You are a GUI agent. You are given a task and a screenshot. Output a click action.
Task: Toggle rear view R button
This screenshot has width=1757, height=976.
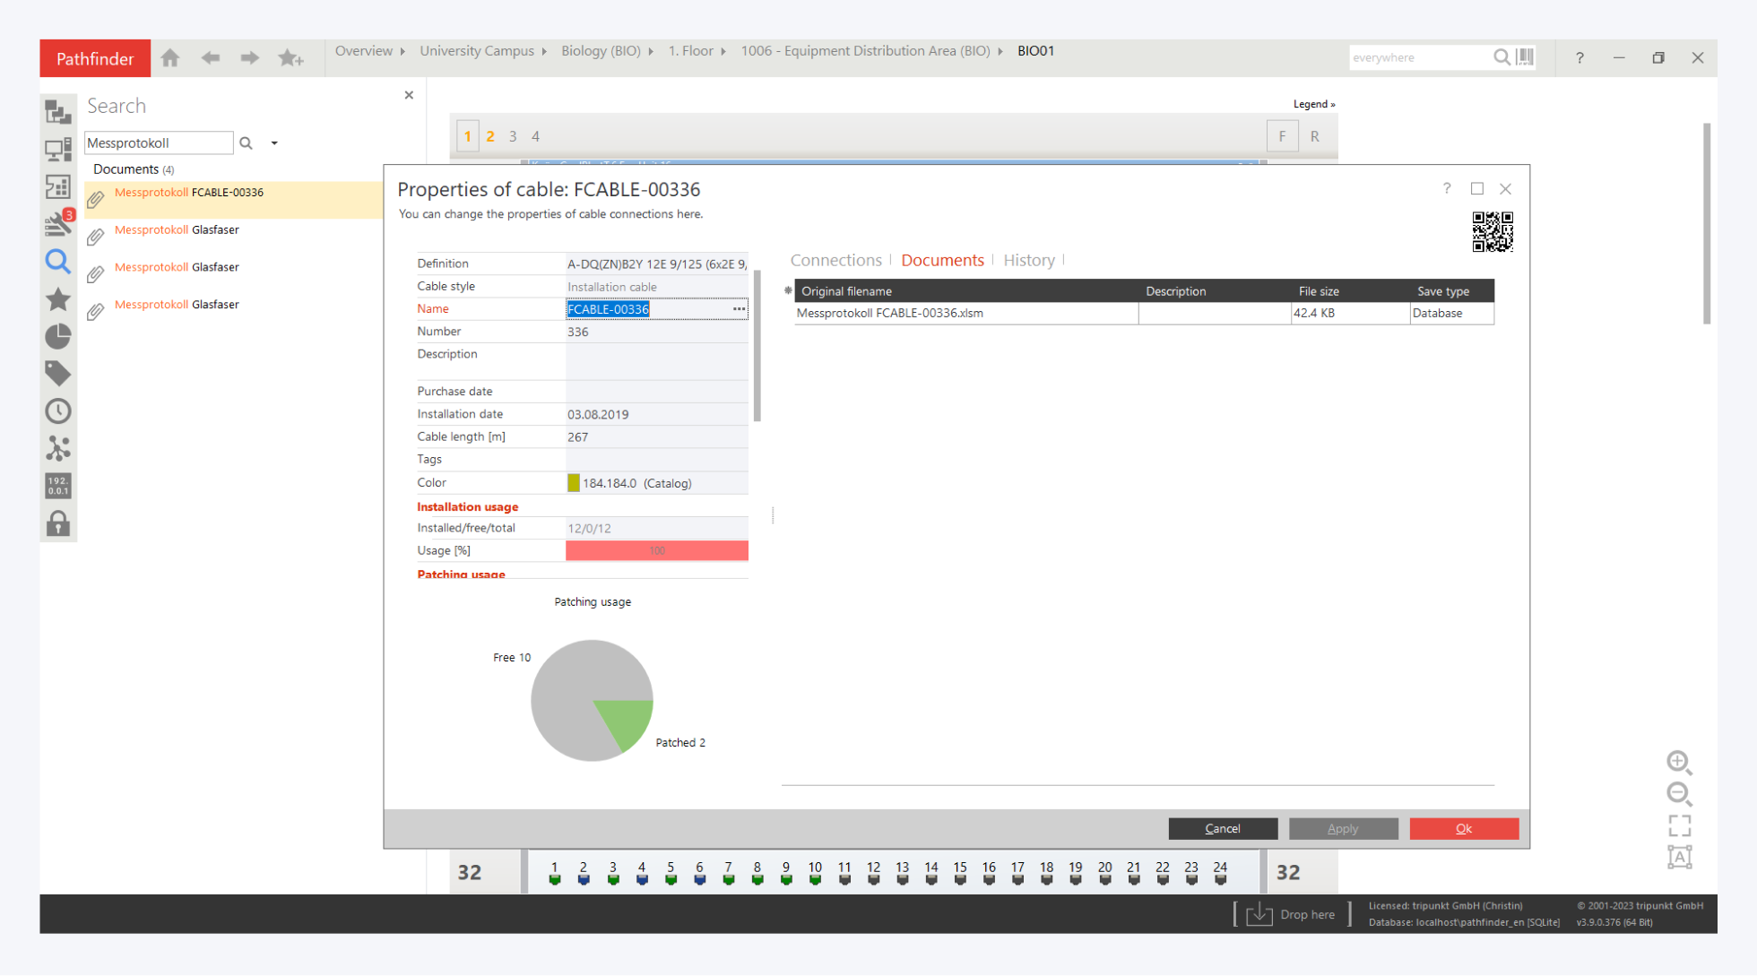tap(1314, 136)
